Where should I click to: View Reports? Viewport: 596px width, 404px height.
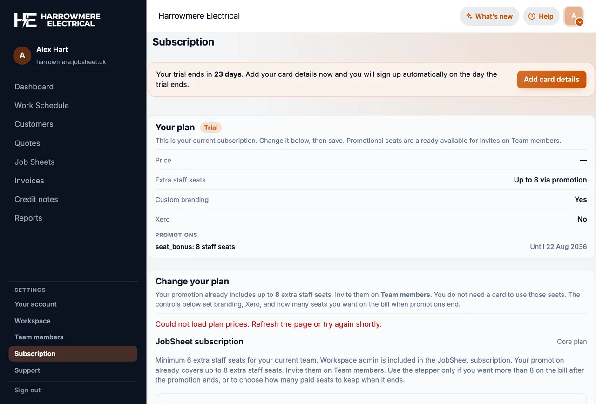tap(28, 218)
